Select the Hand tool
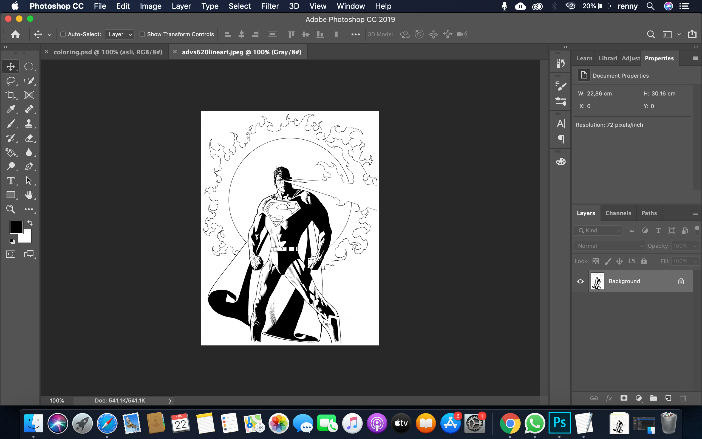Viewport: 702px width, 439px height. 29,195
